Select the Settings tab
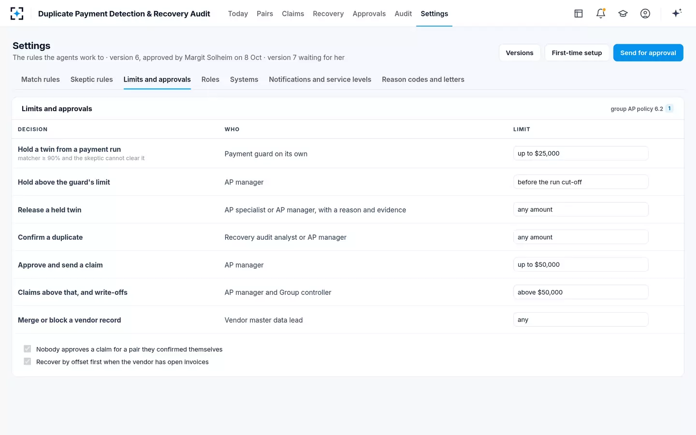 click(x=434, y=14)
